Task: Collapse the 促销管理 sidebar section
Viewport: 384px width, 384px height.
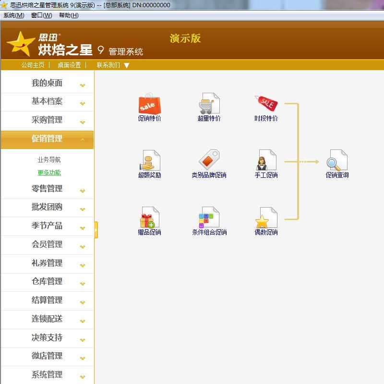Action: pos(47,139)
